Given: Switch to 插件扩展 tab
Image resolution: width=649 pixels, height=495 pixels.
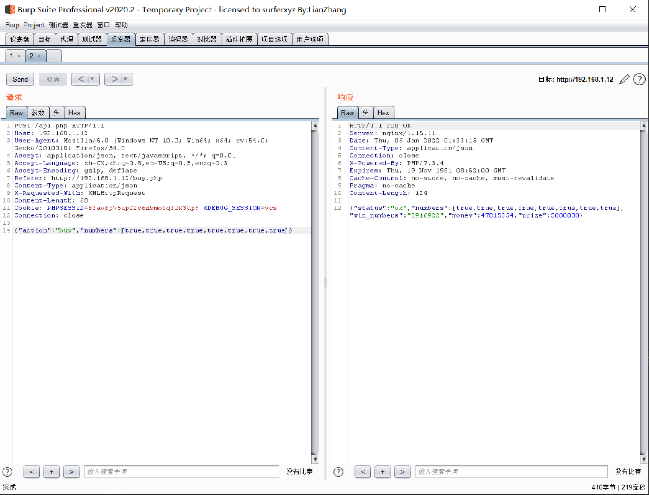Looking at the screenshot, I should [239, 39].
